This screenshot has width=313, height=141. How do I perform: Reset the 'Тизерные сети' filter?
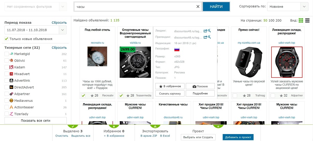(x=59, y=48)
